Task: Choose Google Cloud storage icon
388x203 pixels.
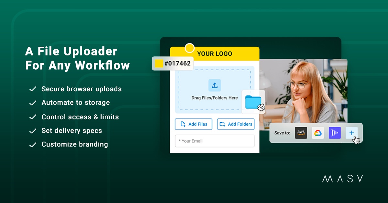Action: tap(318, 132)
